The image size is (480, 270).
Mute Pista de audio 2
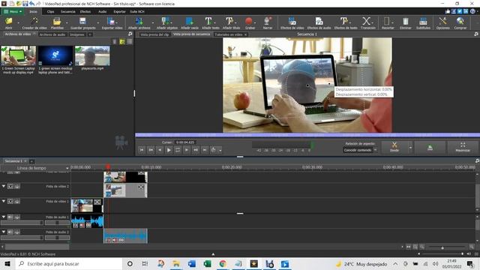pyautogui.click(x=10, y=232)
